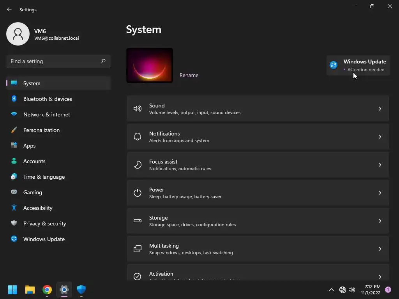The width and height of the screenshot is (399, 299).
Task: Click the Find a setting search box
Action: [x=58, y=61]
